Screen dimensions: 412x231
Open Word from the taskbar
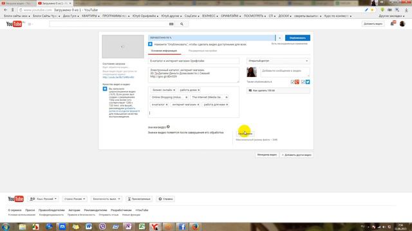coord(89,227)
